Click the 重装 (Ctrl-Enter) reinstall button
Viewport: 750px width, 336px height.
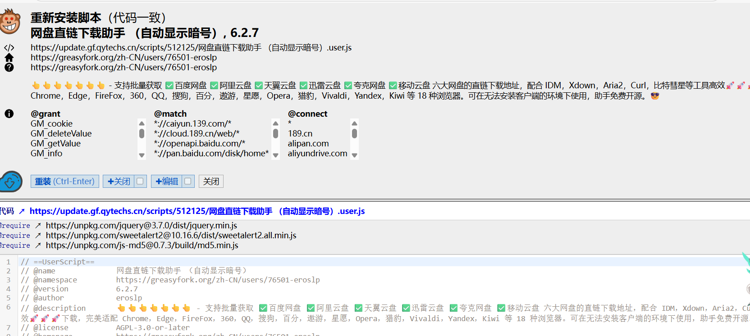pyautogui.click(x=65, y=181)
